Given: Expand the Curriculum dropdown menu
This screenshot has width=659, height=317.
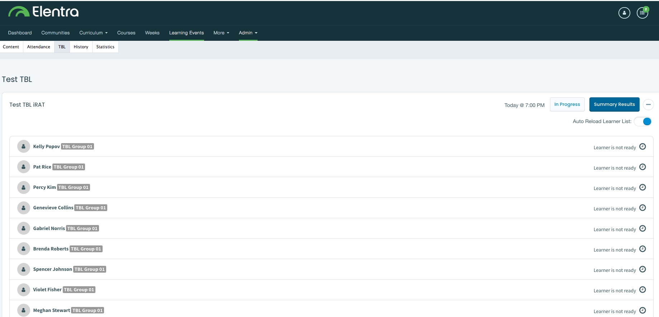Looking at the screenshot, I should coord(93,33).
